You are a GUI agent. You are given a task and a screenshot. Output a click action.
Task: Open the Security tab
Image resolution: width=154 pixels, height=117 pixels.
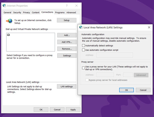17,12
